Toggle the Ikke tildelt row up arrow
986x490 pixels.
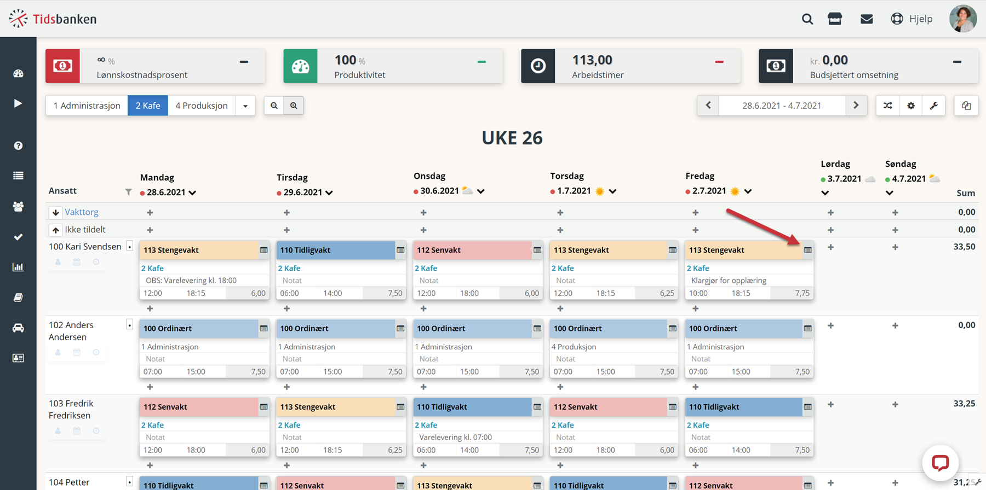(x=55, y=230)
